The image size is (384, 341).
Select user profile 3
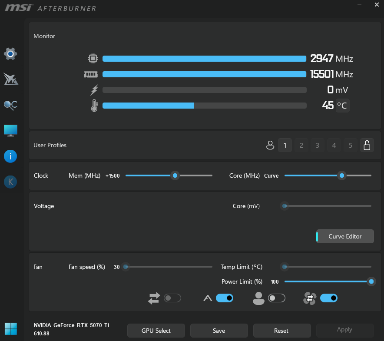[318, 145]
